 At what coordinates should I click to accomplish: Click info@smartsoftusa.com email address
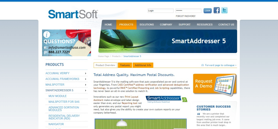pos(67,48)
